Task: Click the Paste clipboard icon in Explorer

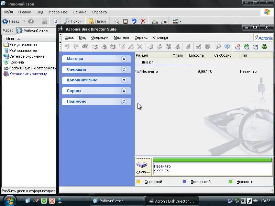Action: (x=125, y=21)
